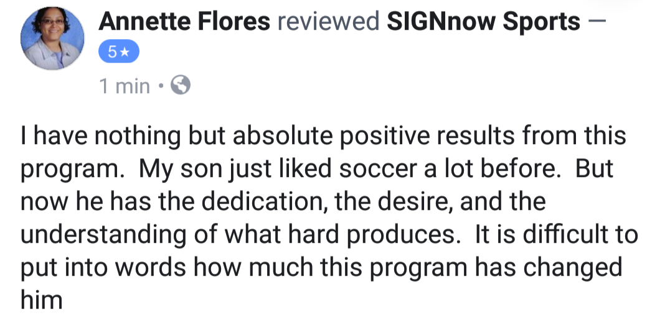Screen dimensions: 670x318
Task: Open the Annette Flores profile link
Action: [184, 23]
